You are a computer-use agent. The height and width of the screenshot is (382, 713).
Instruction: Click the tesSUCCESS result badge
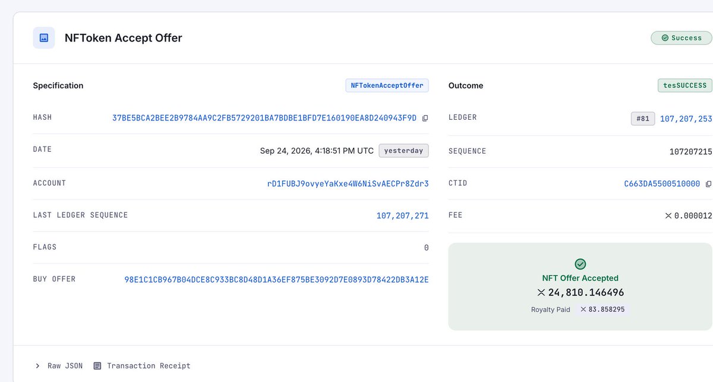(x=684, y=85)
